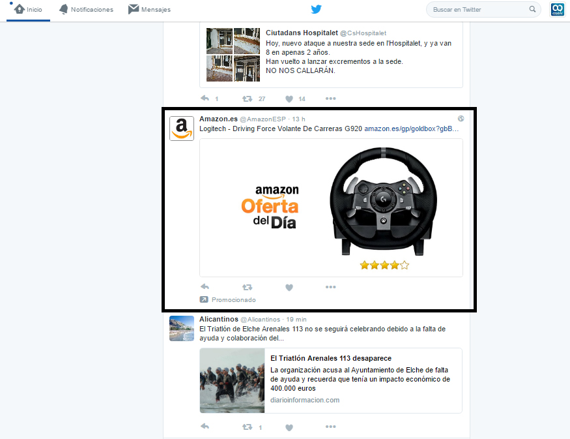The width and height of the screenshot is (570, 439).
Task: Reply to the Ciutadans Hospitalet tweet
Action: [205, 99]
